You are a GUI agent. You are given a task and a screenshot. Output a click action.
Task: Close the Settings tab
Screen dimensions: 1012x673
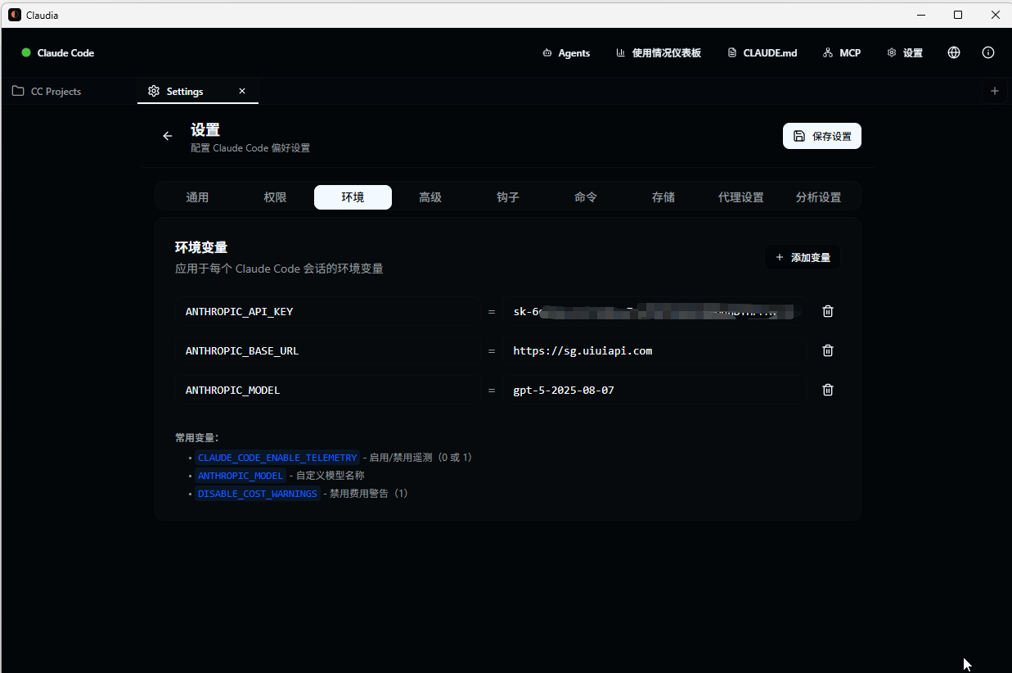coord(242,91)
